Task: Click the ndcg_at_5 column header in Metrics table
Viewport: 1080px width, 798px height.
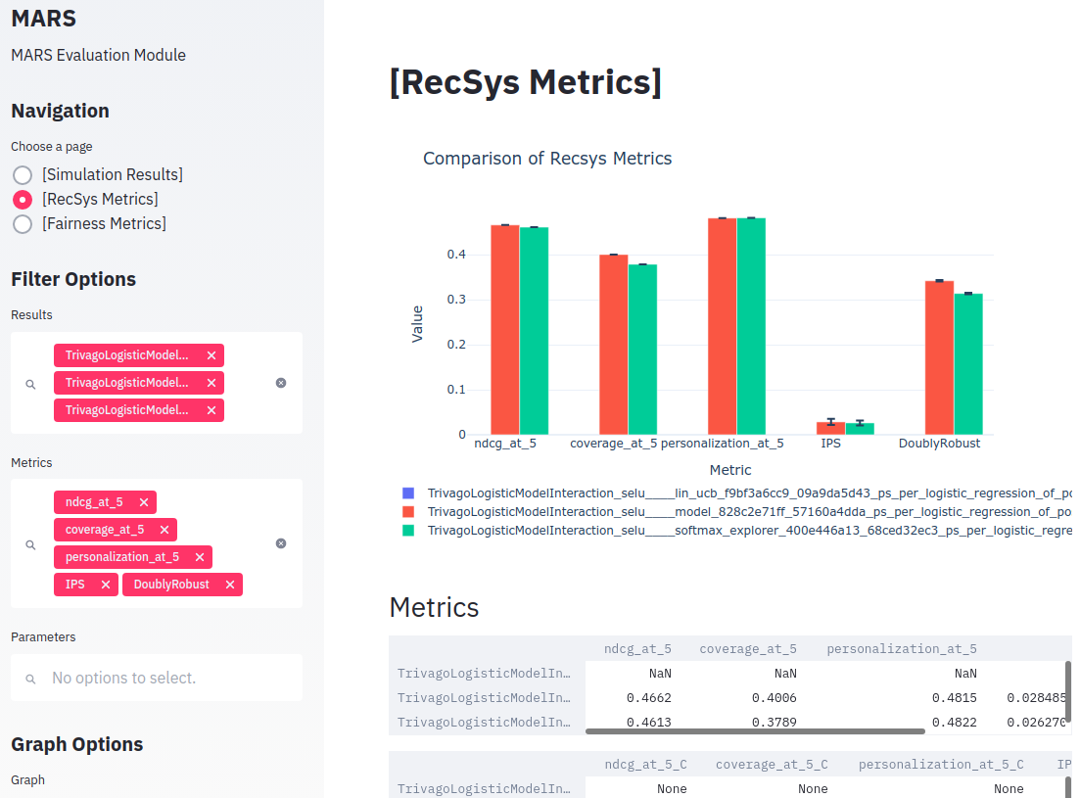Action: [x=637, y=648]
